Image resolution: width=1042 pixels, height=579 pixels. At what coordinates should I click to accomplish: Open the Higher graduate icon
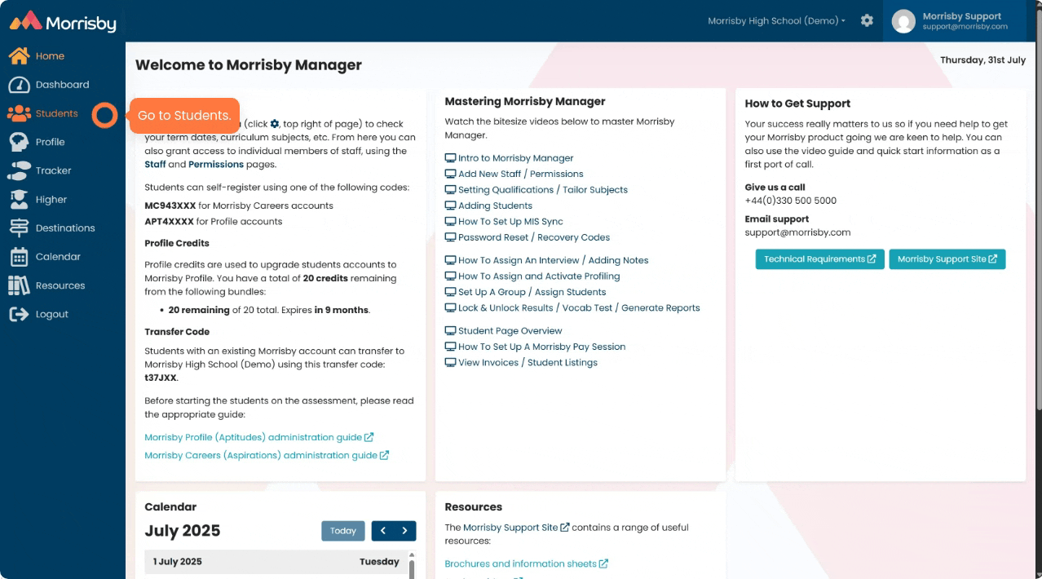(19, 199)
